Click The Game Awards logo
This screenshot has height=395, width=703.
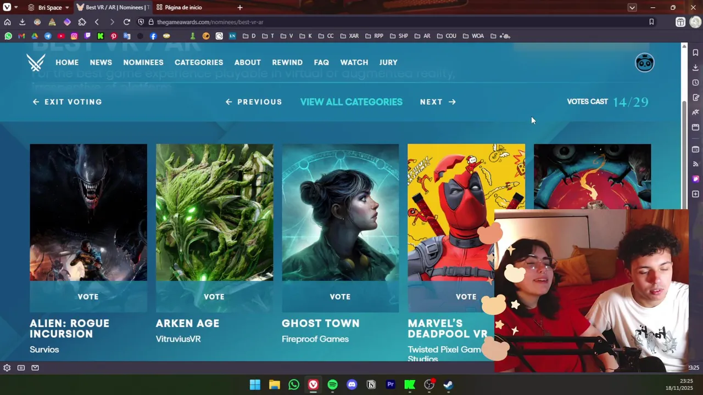click(x=36, y=63)
